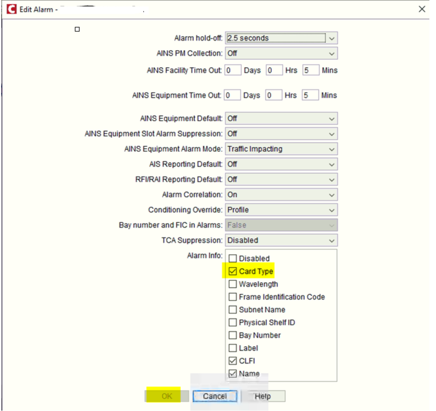
Task: Open Help for the Edit Alarm dialog
Action: pos(264,396)
